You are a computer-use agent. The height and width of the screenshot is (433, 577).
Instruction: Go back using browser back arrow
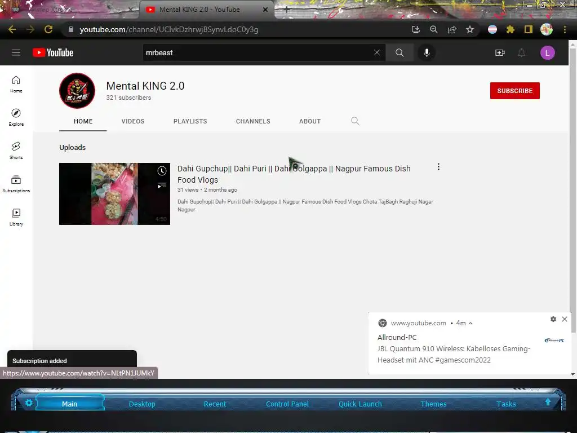[x=12, y=29]
